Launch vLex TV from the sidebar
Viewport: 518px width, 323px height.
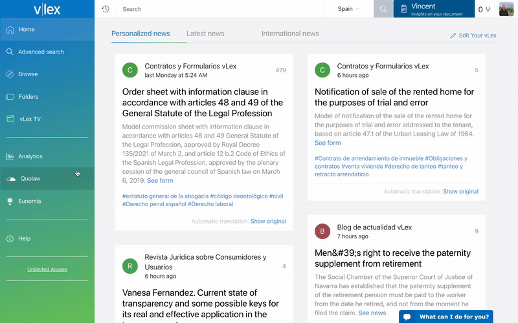pyautogui.click(x=47, y=119)
